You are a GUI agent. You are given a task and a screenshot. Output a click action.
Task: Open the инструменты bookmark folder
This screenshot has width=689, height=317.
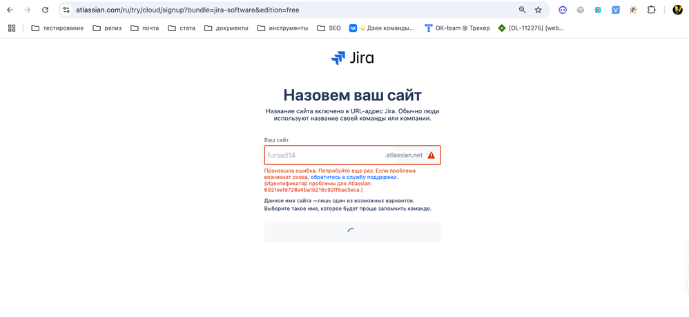point(282,28)
